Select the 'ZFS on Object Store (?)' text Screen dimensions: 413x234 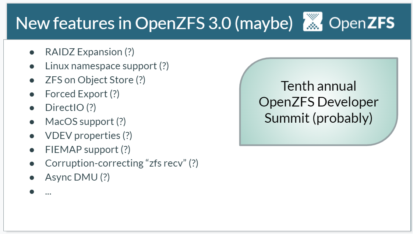(95, 80)
